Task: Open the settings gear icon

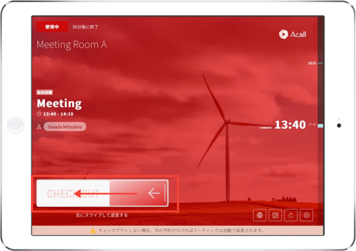Action: point(306,216)
